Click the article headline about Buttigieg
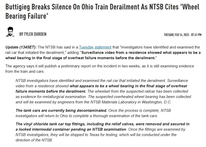Screen dimensions: 206x147 (x=102, y=11)
